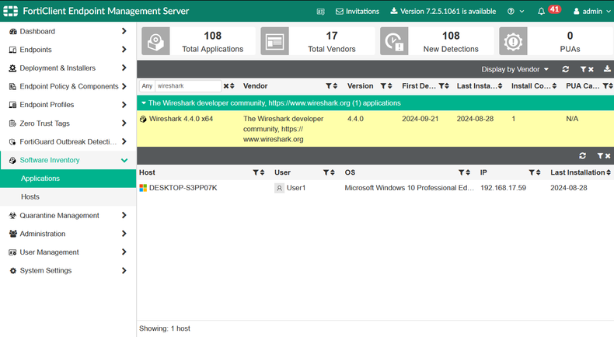Click the FortiGuard Outbreak Detection chevron

pos(124,141)
